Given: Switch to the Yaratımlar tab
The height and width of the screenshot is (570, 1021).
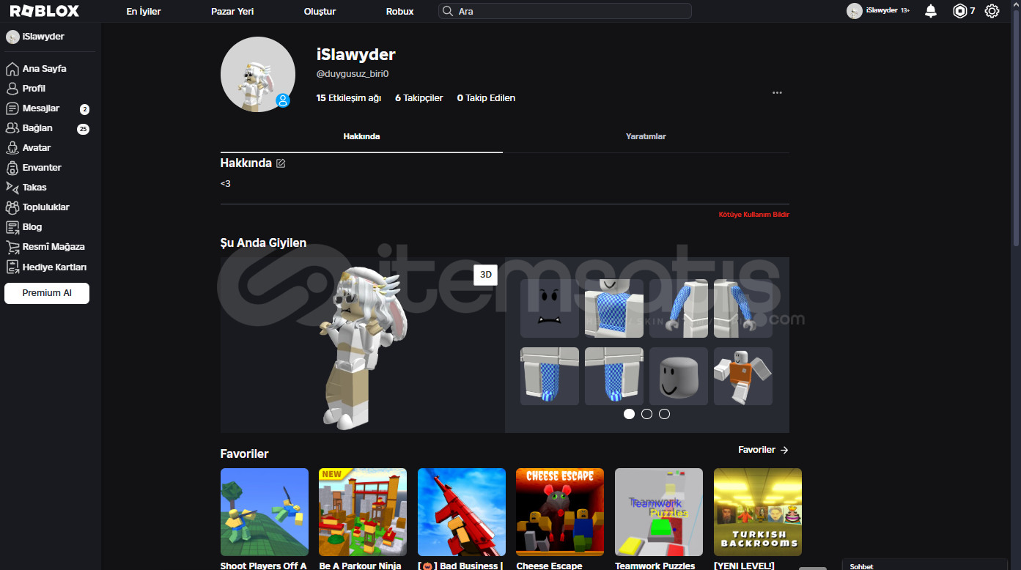Looking at the screenshot, I should point(646,136).
